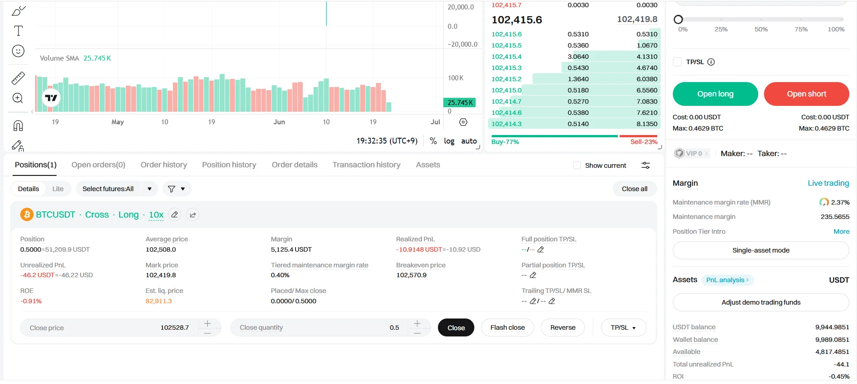857x384 pixels.
Task: Select the ruler measure tool
Action: tap(18, 78)
